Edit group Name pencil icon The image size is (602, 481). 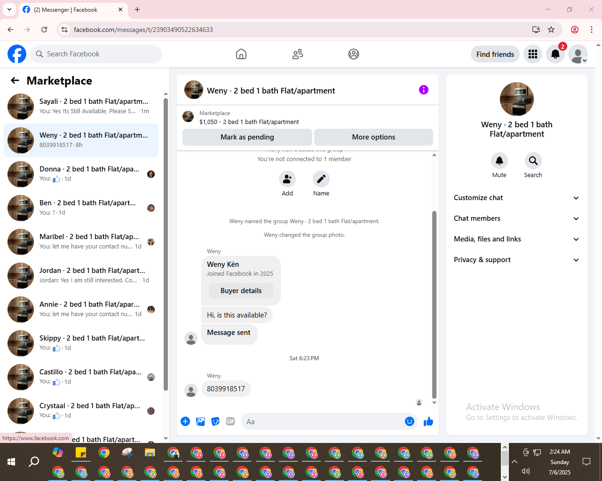pos(321,179)
